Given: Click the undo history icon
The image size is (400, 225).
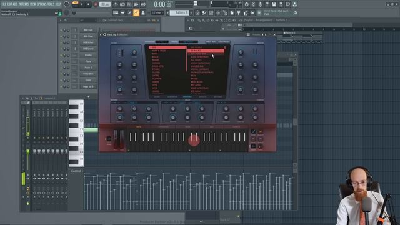Looking at the screenshot, I should click(246, 4).
